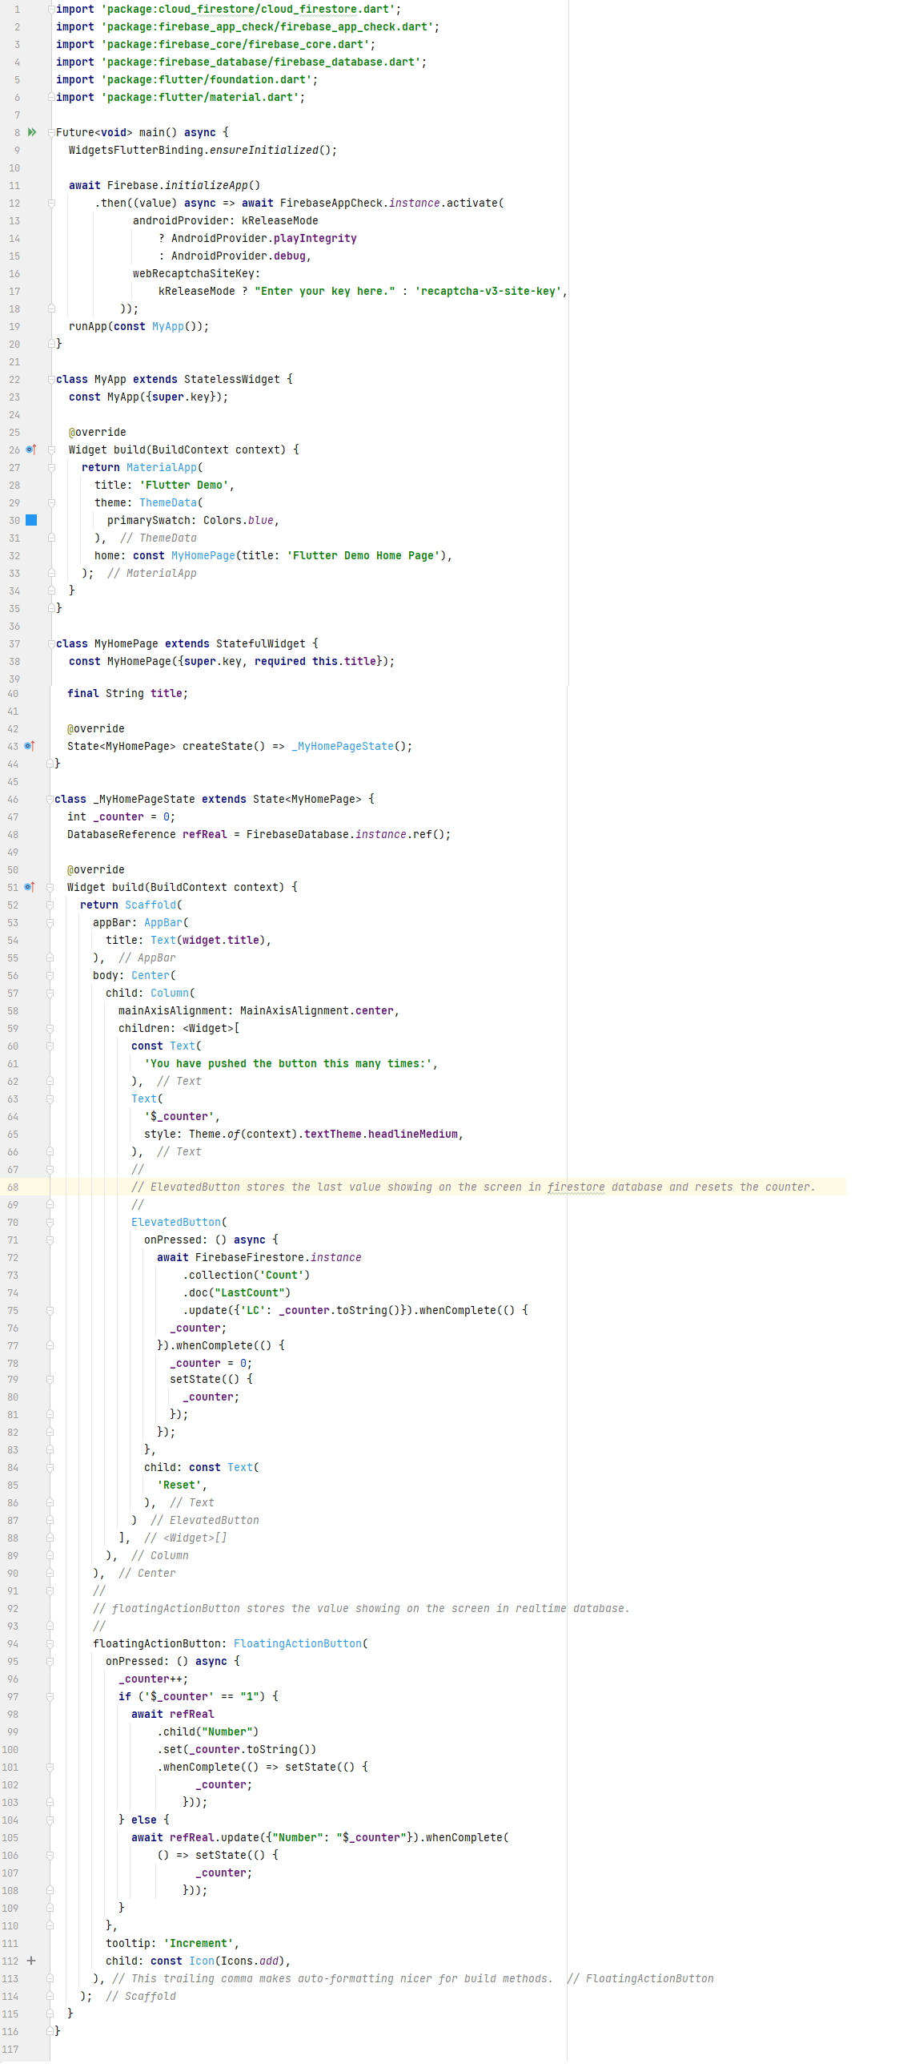Click tooltip: 'Increment' string
The image size is (903, 2064).
198,1943
